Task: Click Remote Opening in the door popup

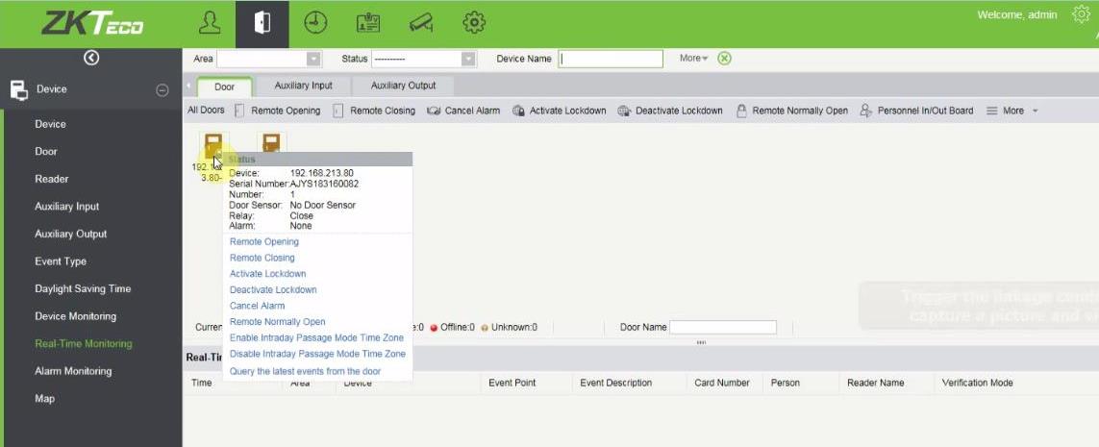Action: point(264,241)
